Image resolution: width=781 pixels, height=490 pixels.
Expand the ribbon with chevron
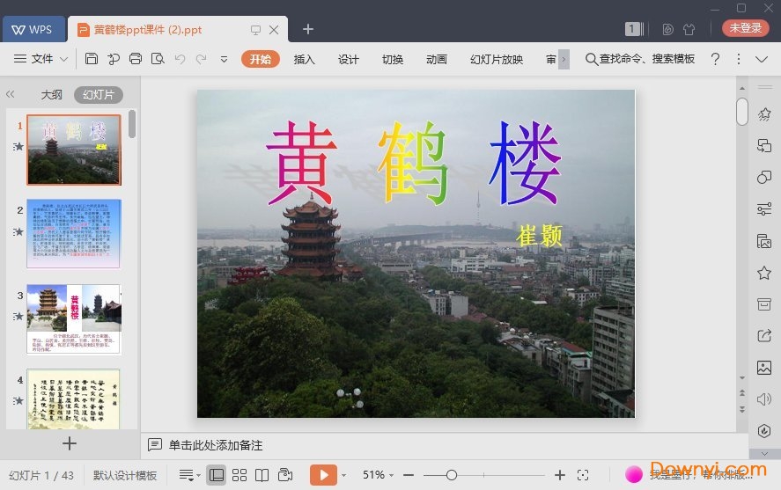[761, 59]
